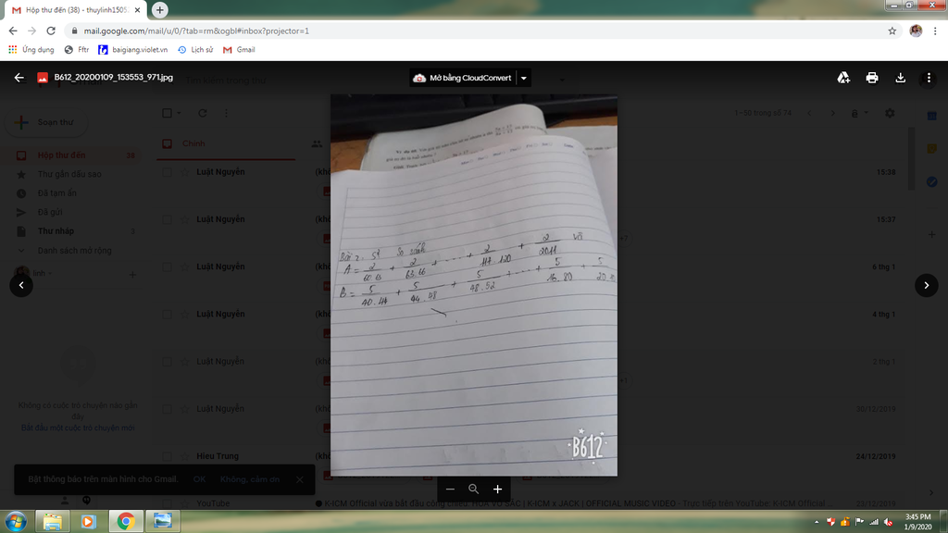Zoom in the previewed image
Screen dimensions: 948x533
click(497, 489)
